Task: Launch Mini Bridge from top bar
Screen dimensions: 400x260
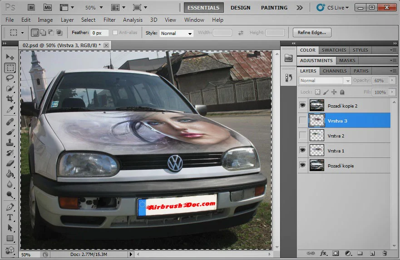Action: 48,7
